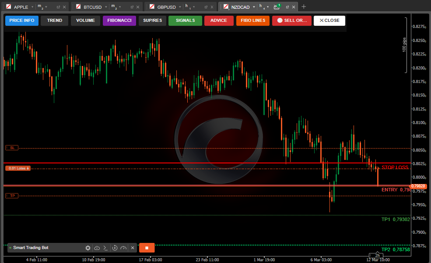Toggle the SIGNALS indicator button

tap(185, 21)
